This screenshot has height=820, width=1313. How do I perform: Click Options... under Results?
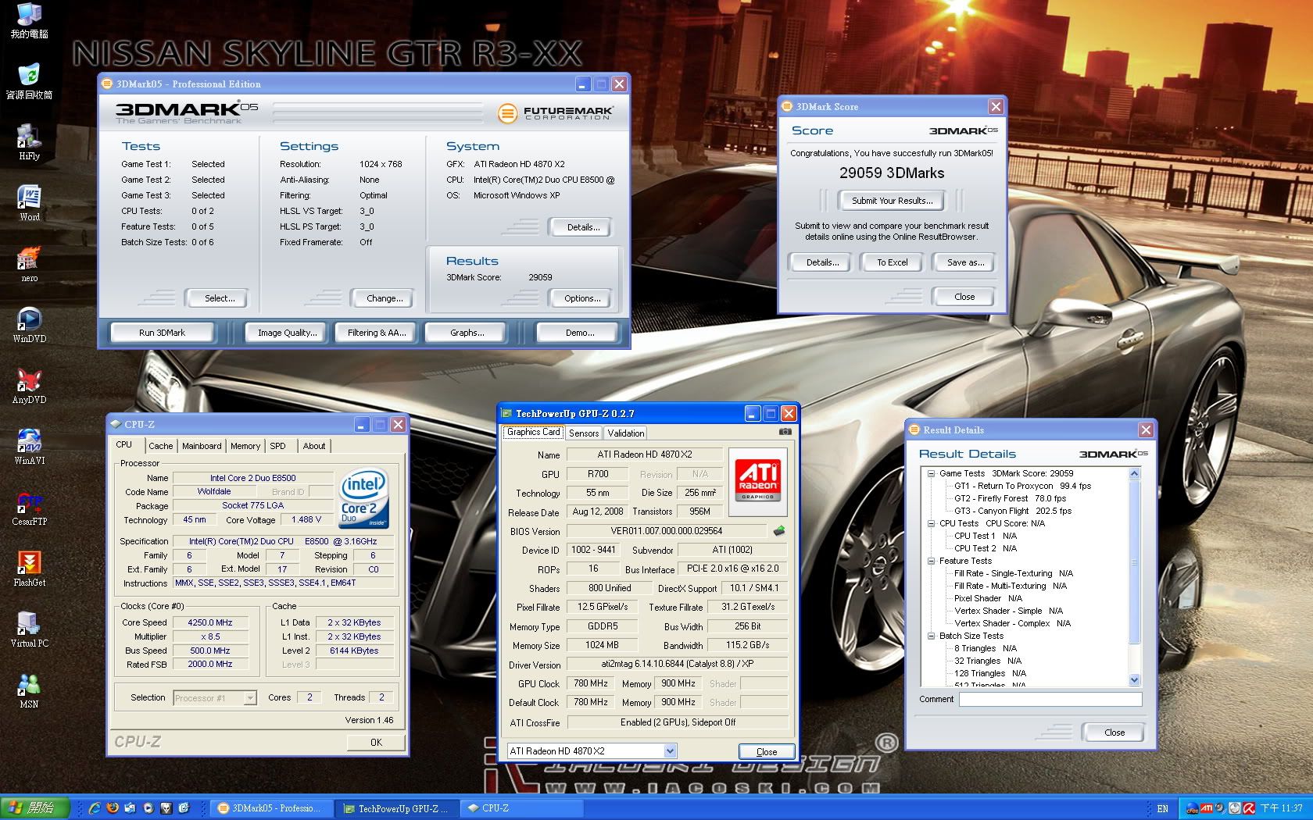[x=582, y=298]
